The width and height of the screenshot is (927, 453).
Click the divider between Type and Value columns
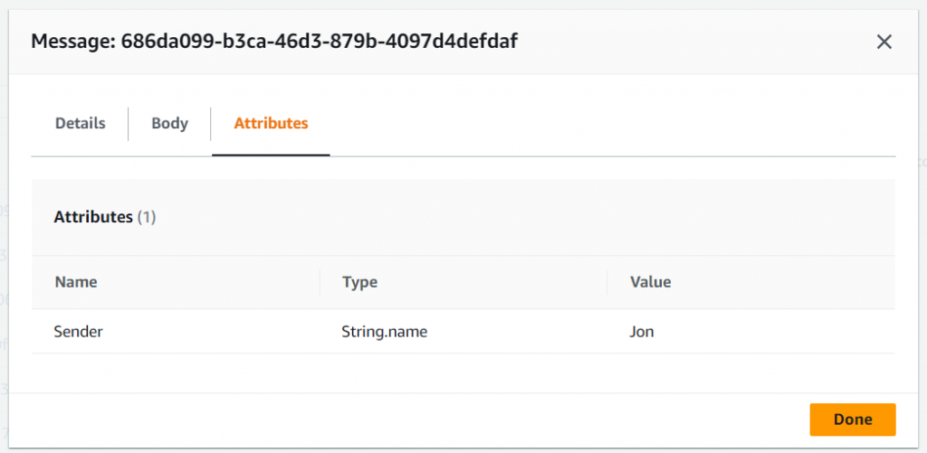tap(607, 282)
